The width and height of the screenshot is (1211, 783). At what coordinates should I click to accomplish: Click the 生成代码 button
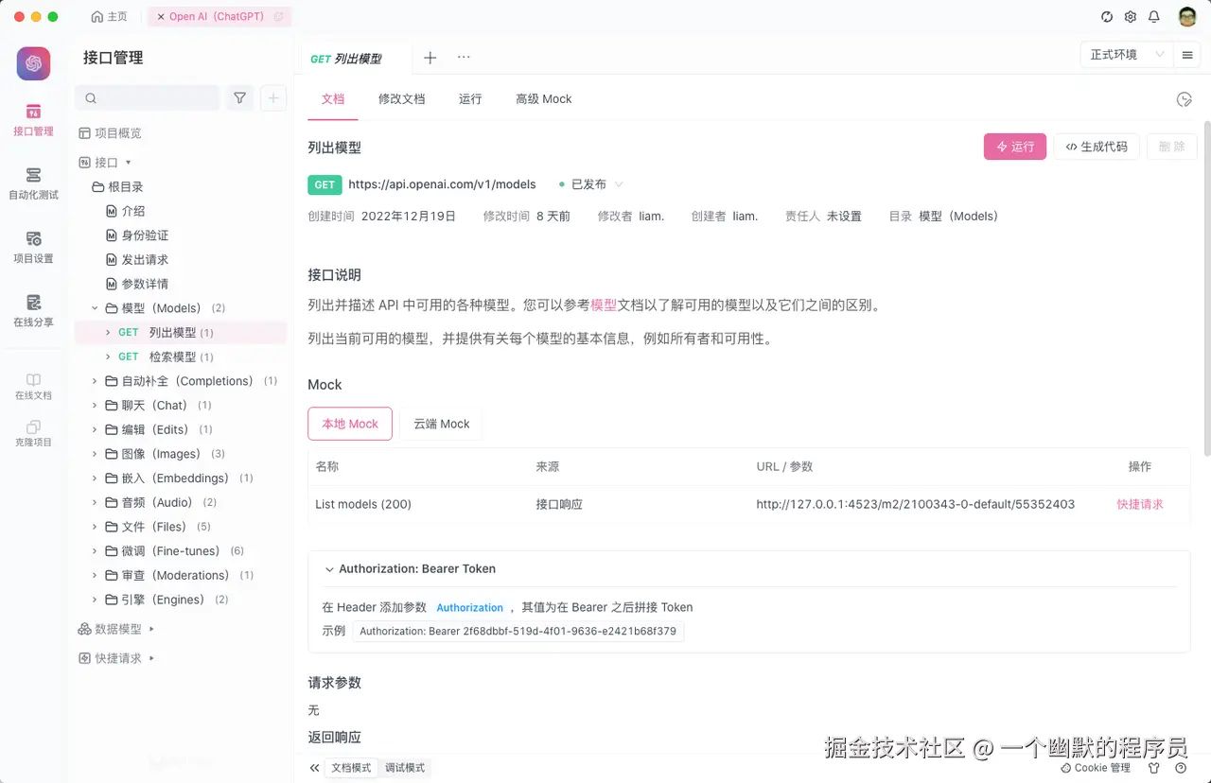pos(1097,147)
